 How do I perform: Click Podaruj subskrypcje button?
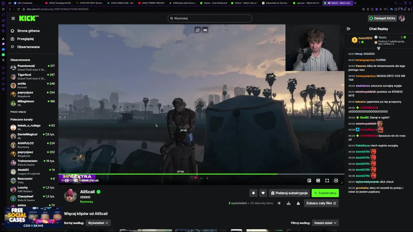289,193
